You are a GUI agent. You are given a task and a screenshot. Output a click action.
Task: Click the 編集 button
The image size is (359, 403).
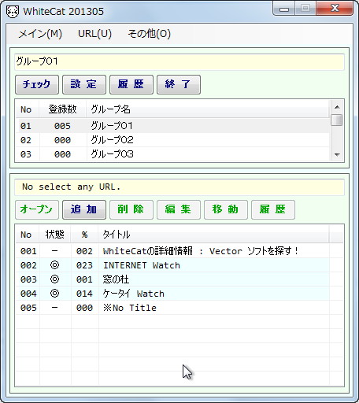click(x=179, y=209)
